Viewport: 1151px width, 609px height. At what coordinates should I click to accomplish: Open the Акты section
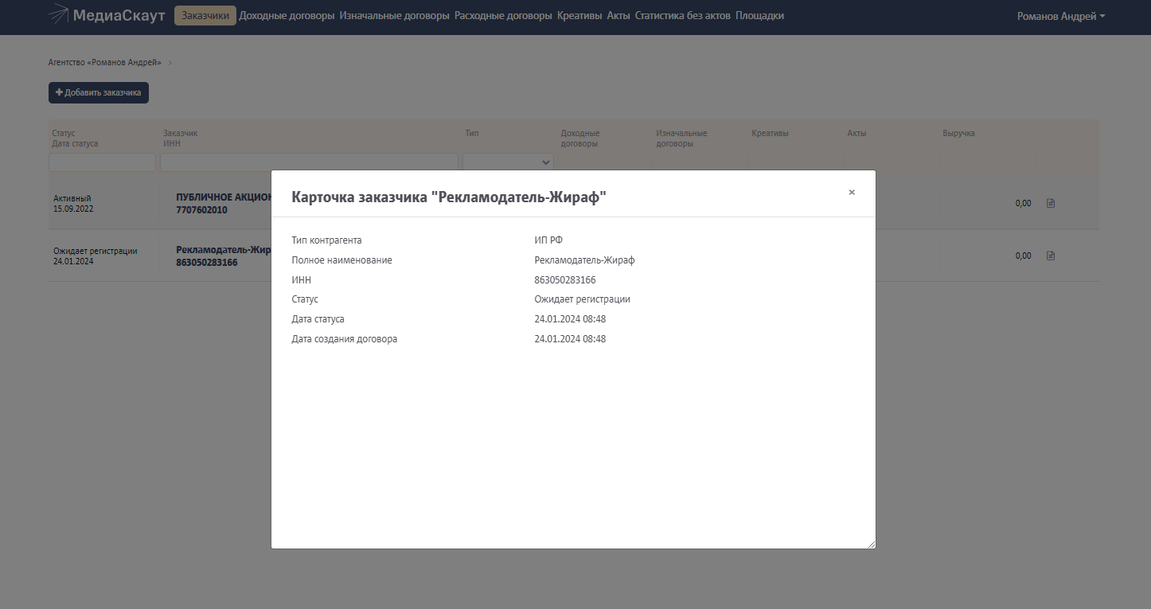click(618, 16)
